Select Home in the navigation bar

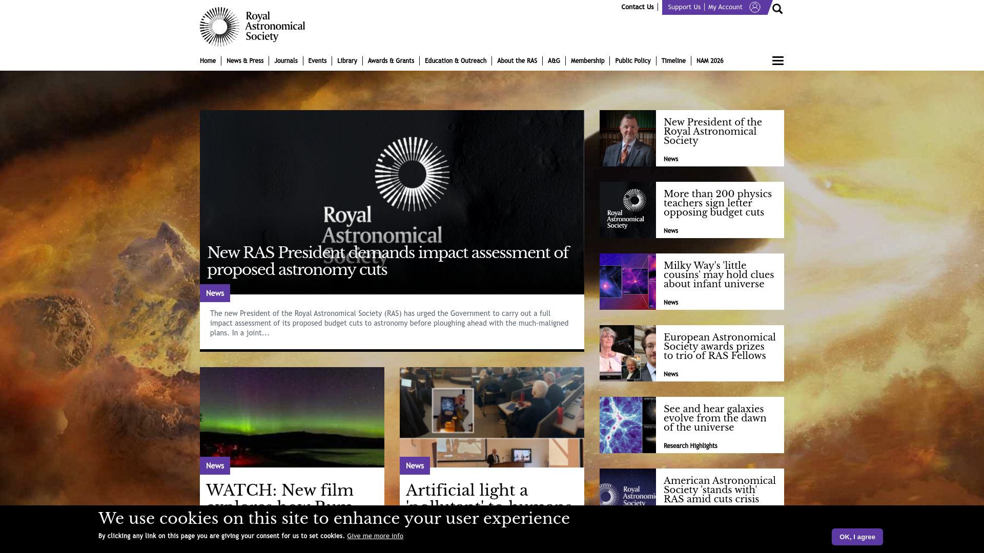tap(208, 61)
